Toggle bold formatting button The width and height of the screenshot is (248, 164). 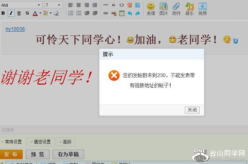3,13
